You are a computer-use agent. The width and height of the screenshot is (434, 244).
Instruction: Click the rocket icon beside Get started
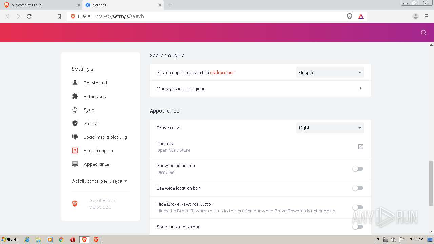pos(75,83)
